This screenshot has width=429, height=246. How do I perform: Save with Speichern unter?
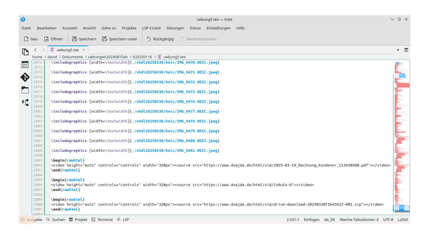tap(120, 39)
